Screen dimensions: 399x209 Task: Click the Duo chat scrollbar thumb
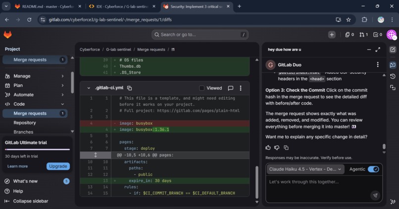[x=384, y=147]
